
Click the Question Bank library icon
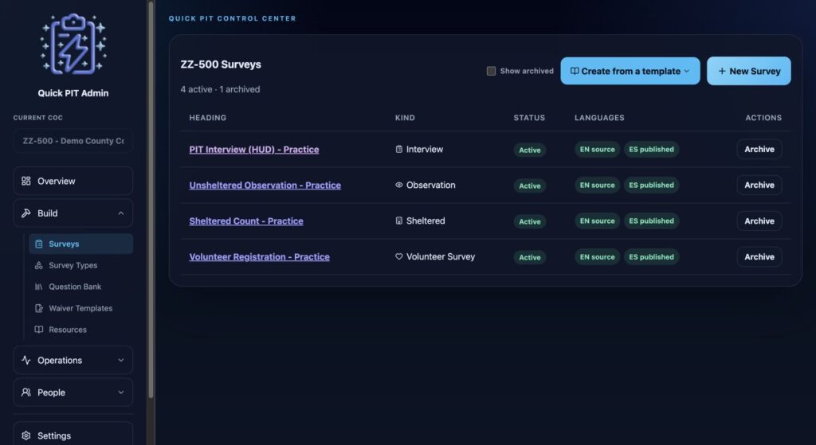38,287
